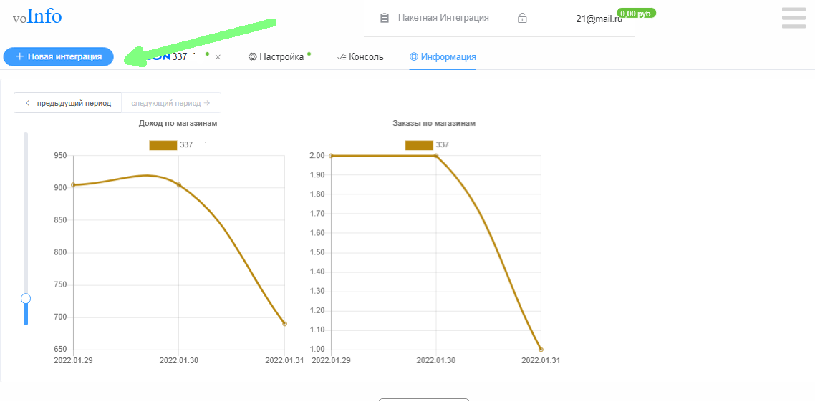Switch to the Консоль tab
Screen dimensions: 815x401
click(x=365, y=57)
